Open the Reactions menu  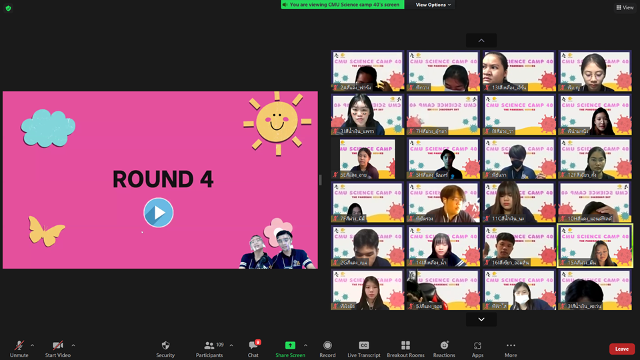[444, 345]
